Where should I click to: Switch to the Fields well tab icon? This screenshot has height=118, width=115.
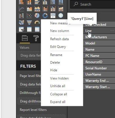(x=25, y=38)
